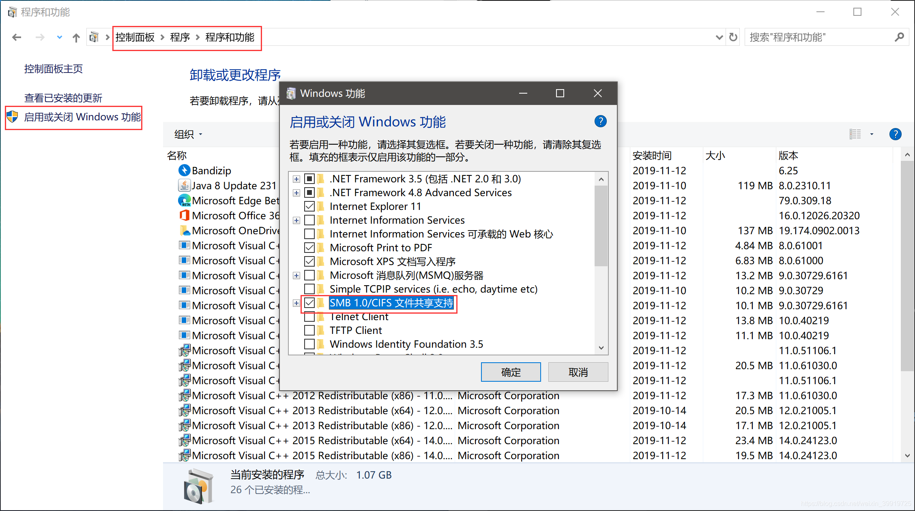Expand SMB 1.0/CIFS 文件共享支持 node
The width and height of the screenshot is (915, 511).
coord(296,303)
